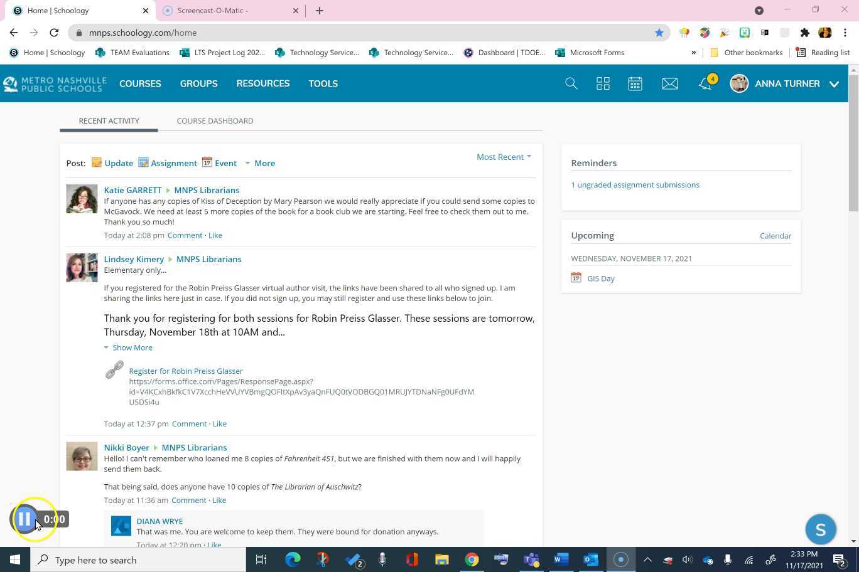The image size is (859, 572).
Task: Open the calendar icon in the header
Action: pyautogui.click(x=635, y=83)
